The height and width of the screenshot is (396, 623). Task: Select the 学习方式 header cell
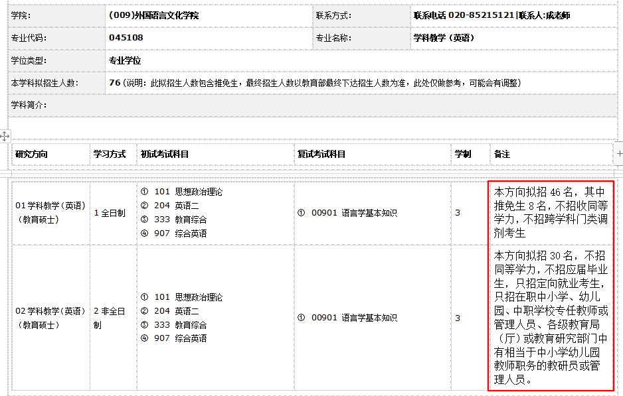click(x=110, y=154)
